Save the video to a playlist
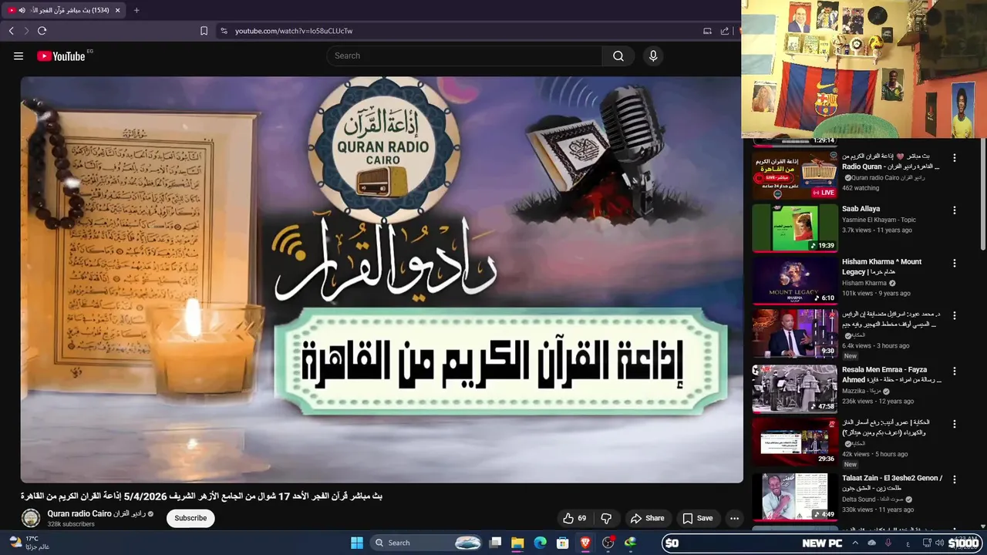987x555 pixels. click(x=697, y=518)
